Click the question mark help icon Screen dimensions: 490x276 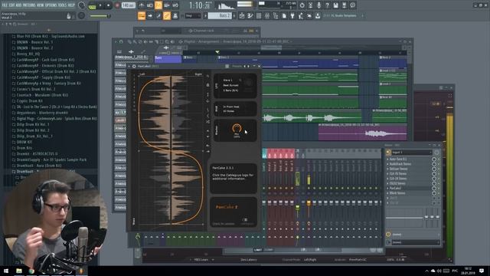coord(327,5)
